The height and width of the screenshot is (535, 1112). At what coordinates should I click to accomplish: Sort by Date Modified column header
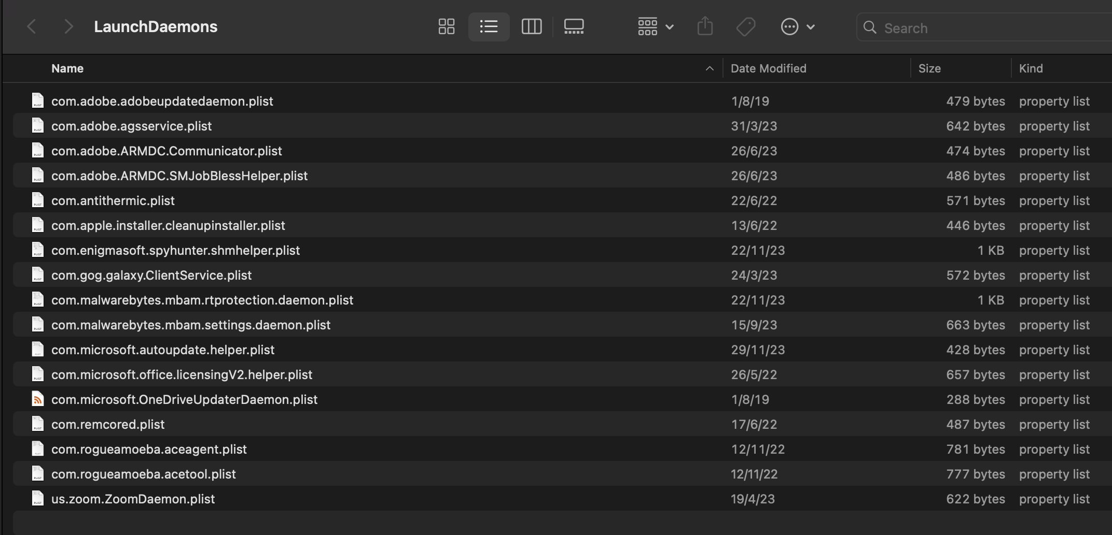[x=768, y=68]
